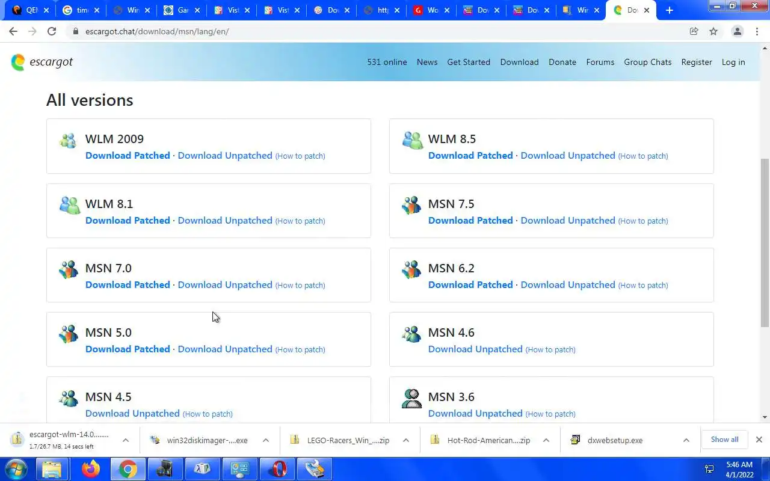
Task: Open File Explorer from the taskbar
Action: pos(52,469)
